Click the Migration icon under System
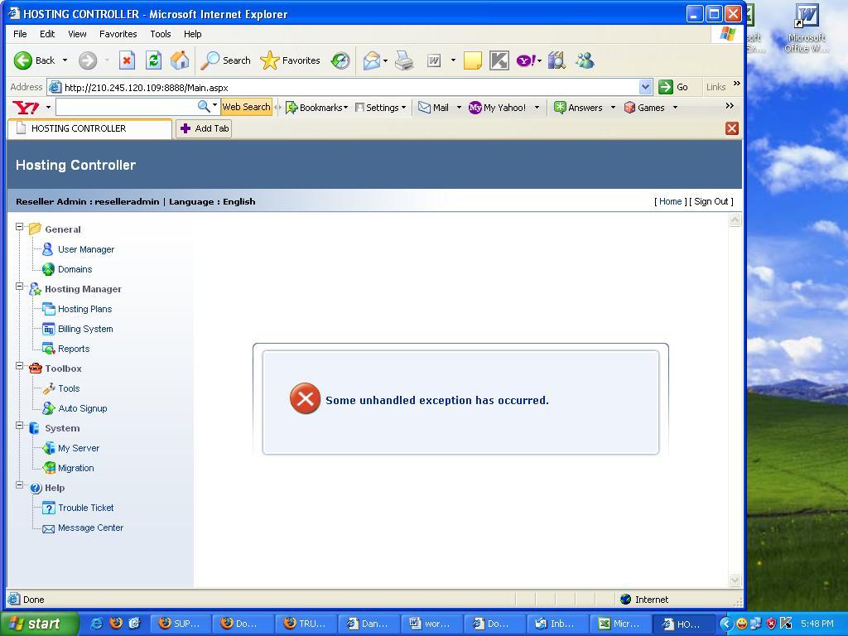The image size is (848, 636). [49, 468]
